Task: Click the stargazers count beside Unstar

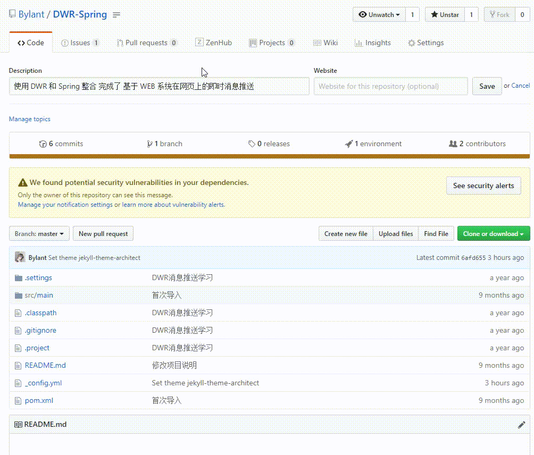Action: (471, 15)
